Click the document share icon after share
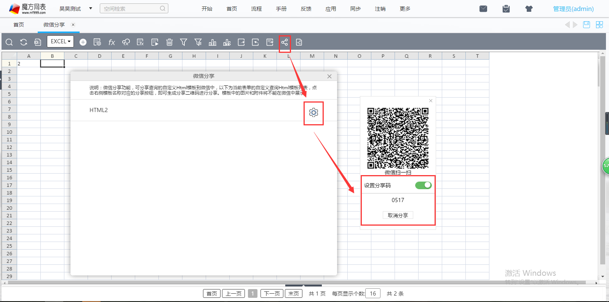 pyautogui.click(x=299, y=42)
